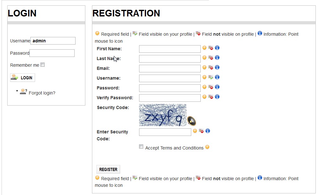Click the required-field icon next to Last Name
This screenshot has width=318, height=195.
[205, 58]
